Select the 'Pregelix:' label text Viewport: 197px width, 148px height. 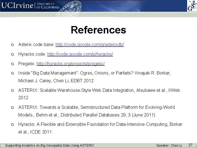tap(27, 64)
